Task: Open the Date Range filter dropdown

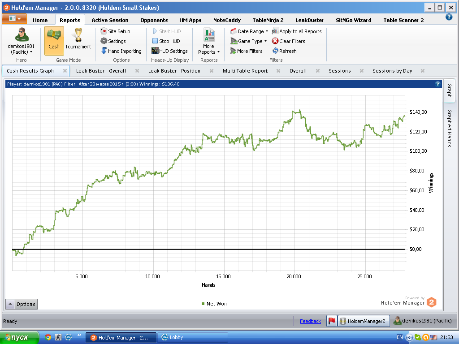Action: tap(249, 31)
